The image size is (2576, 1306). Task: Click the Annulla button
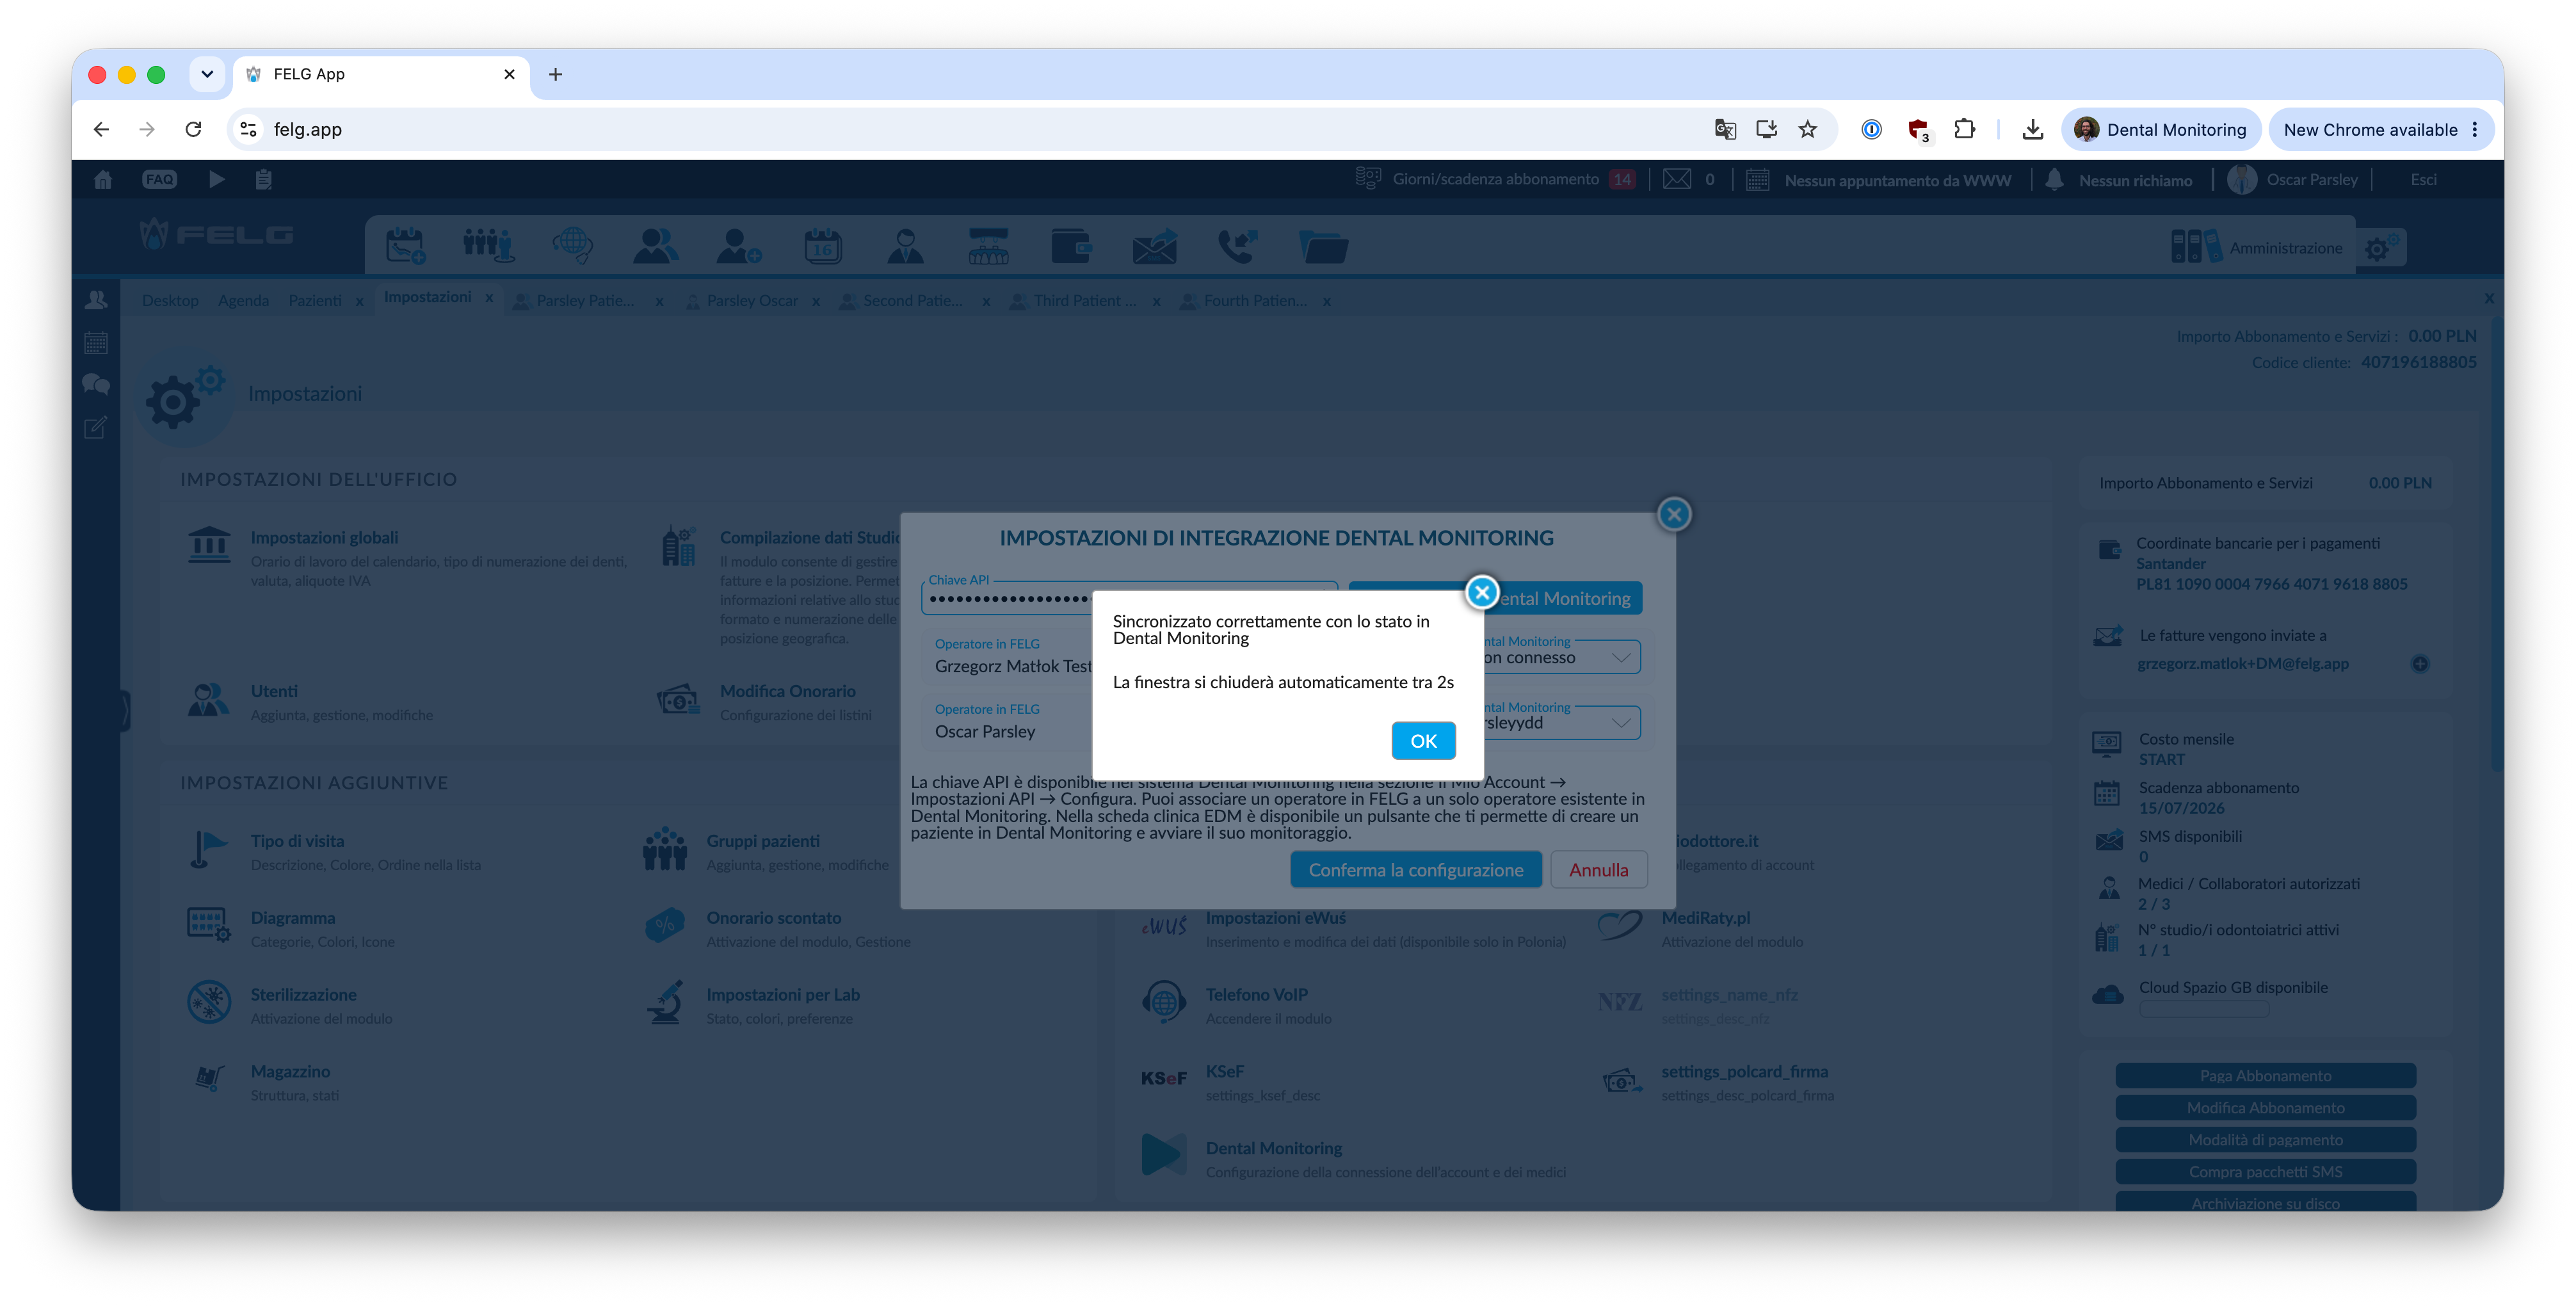click(1598, 870)
